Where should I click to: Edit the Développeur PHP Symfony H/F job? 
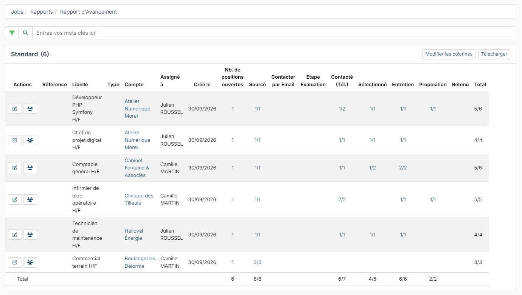pos(15,109)
